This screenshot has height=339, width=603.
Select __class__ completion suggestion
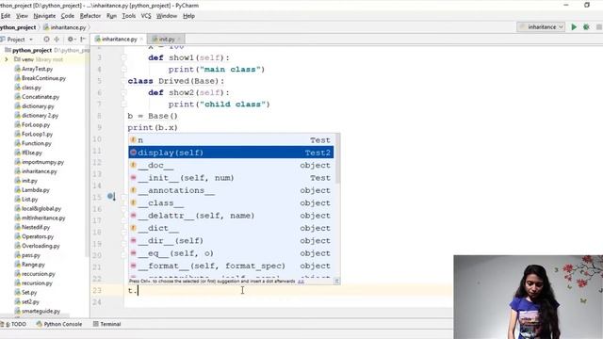[231, 203]
